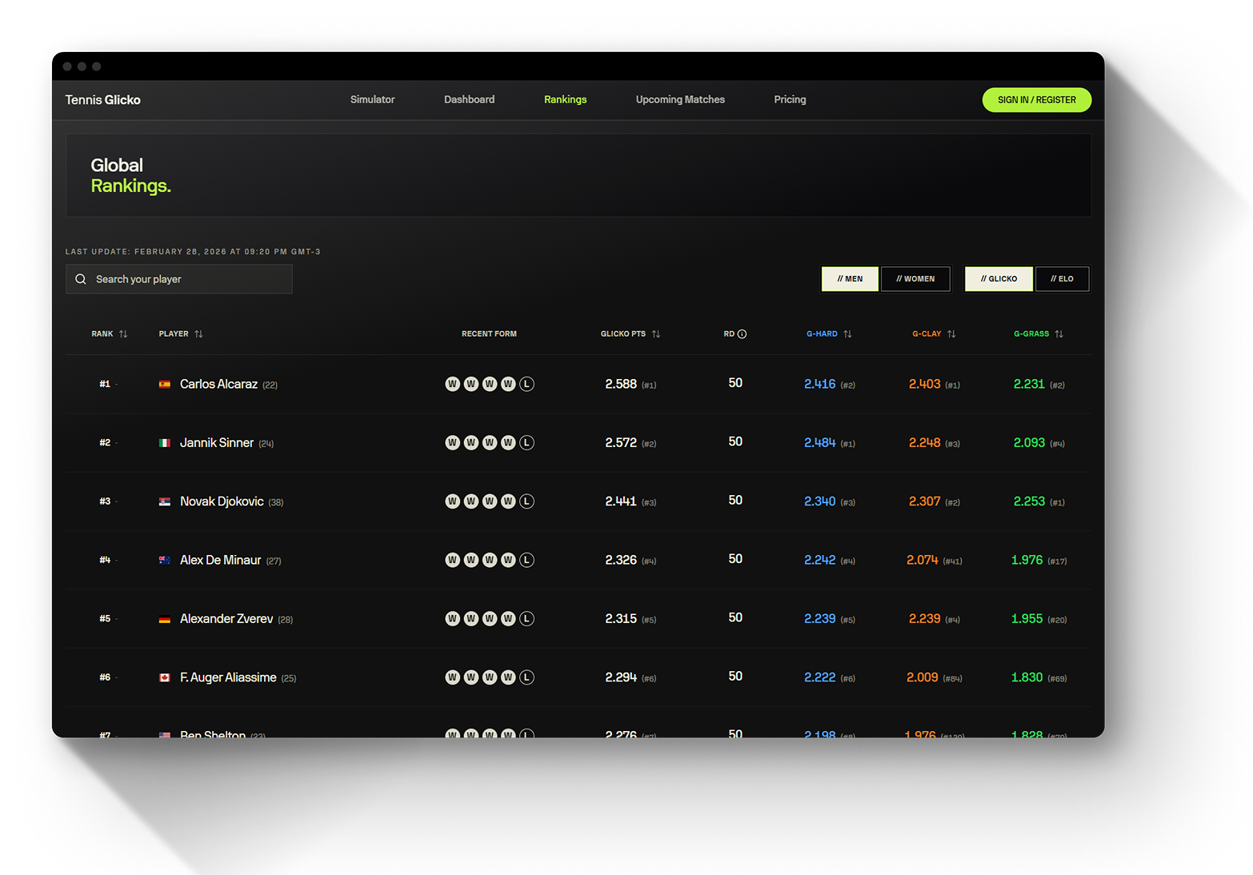The image size is (1253, 875).
Task: Click Djokovic's G-Grass value 2.253
Action: pyautogui.click(x=1029, y=501)
